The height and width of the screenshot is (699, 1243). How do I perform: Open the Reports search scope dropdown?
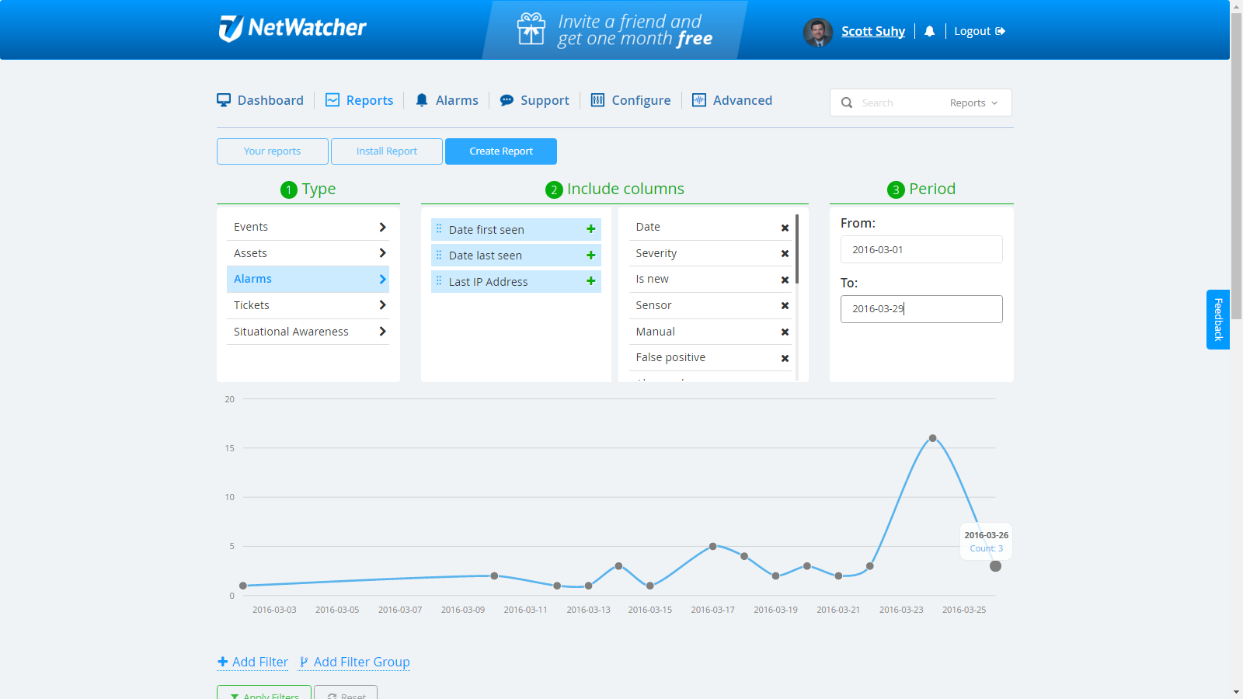[x=973, y=103]
